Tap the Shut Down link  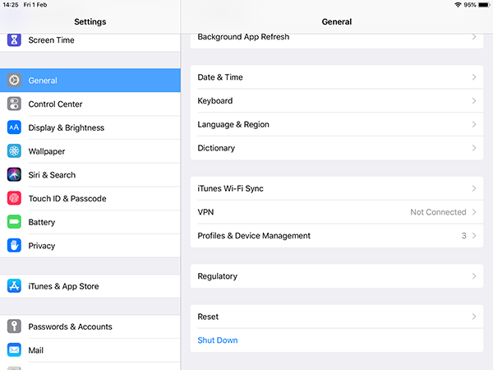(218, 340)
